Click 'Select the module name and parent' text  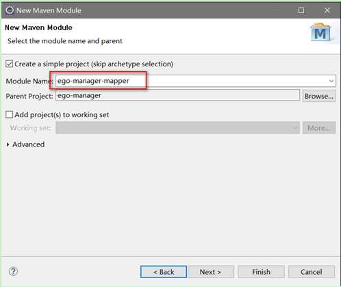65,41
